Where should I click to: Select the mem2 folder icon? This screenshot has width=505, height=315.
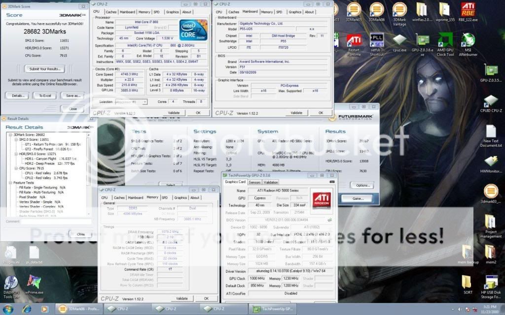coord(491,254)
